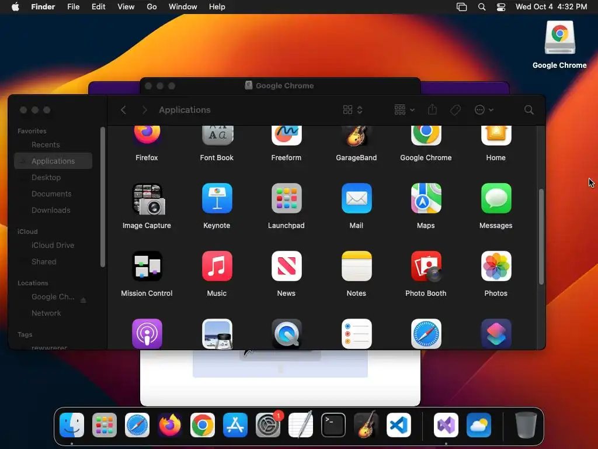This screenshot has width=598, height=449.
Task: Open the Edit menu
Action: tap(98, 7)
